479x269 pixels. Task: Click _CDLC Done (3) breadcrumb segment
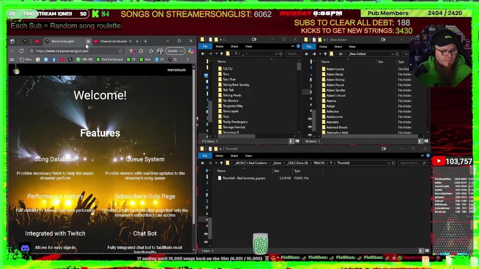point(298,163)
